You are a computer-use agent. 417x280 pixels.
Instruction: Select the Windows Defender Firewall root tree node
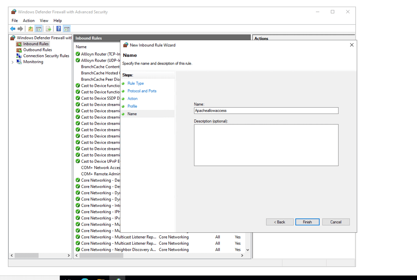(44, 38)
